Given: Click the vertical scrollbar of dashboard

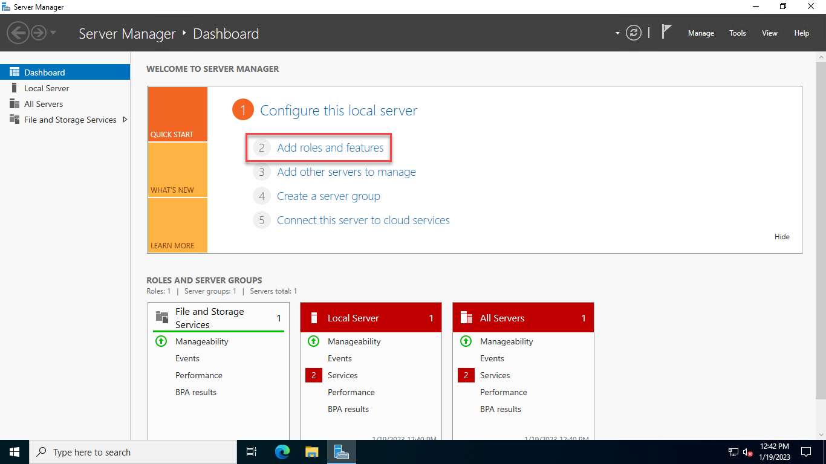Looking at the screenshot, I should [821, 230].
